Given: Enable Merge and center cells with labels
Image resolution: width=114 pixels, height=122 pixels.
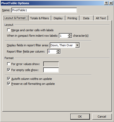Looking at the screenshot, I should click(9, 30).
